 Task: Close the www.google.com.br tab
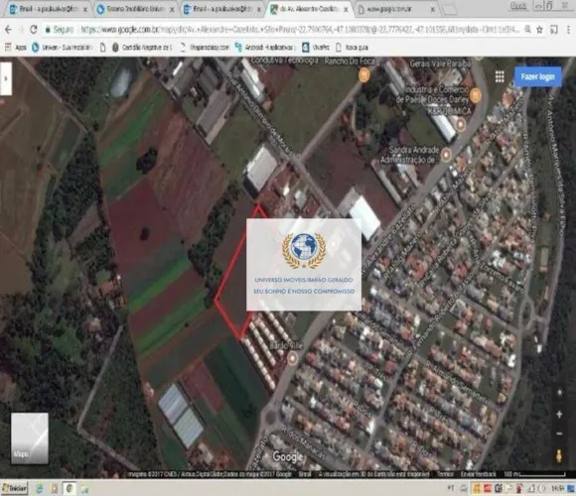(432, 10)
